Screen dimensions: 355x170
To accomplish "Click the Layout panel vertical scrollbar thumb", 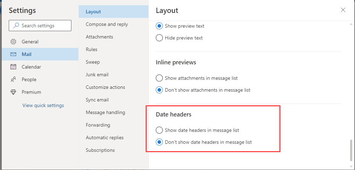I will pos(351,150).
